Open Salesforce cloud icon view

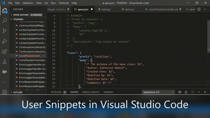[x=5, y=72]
